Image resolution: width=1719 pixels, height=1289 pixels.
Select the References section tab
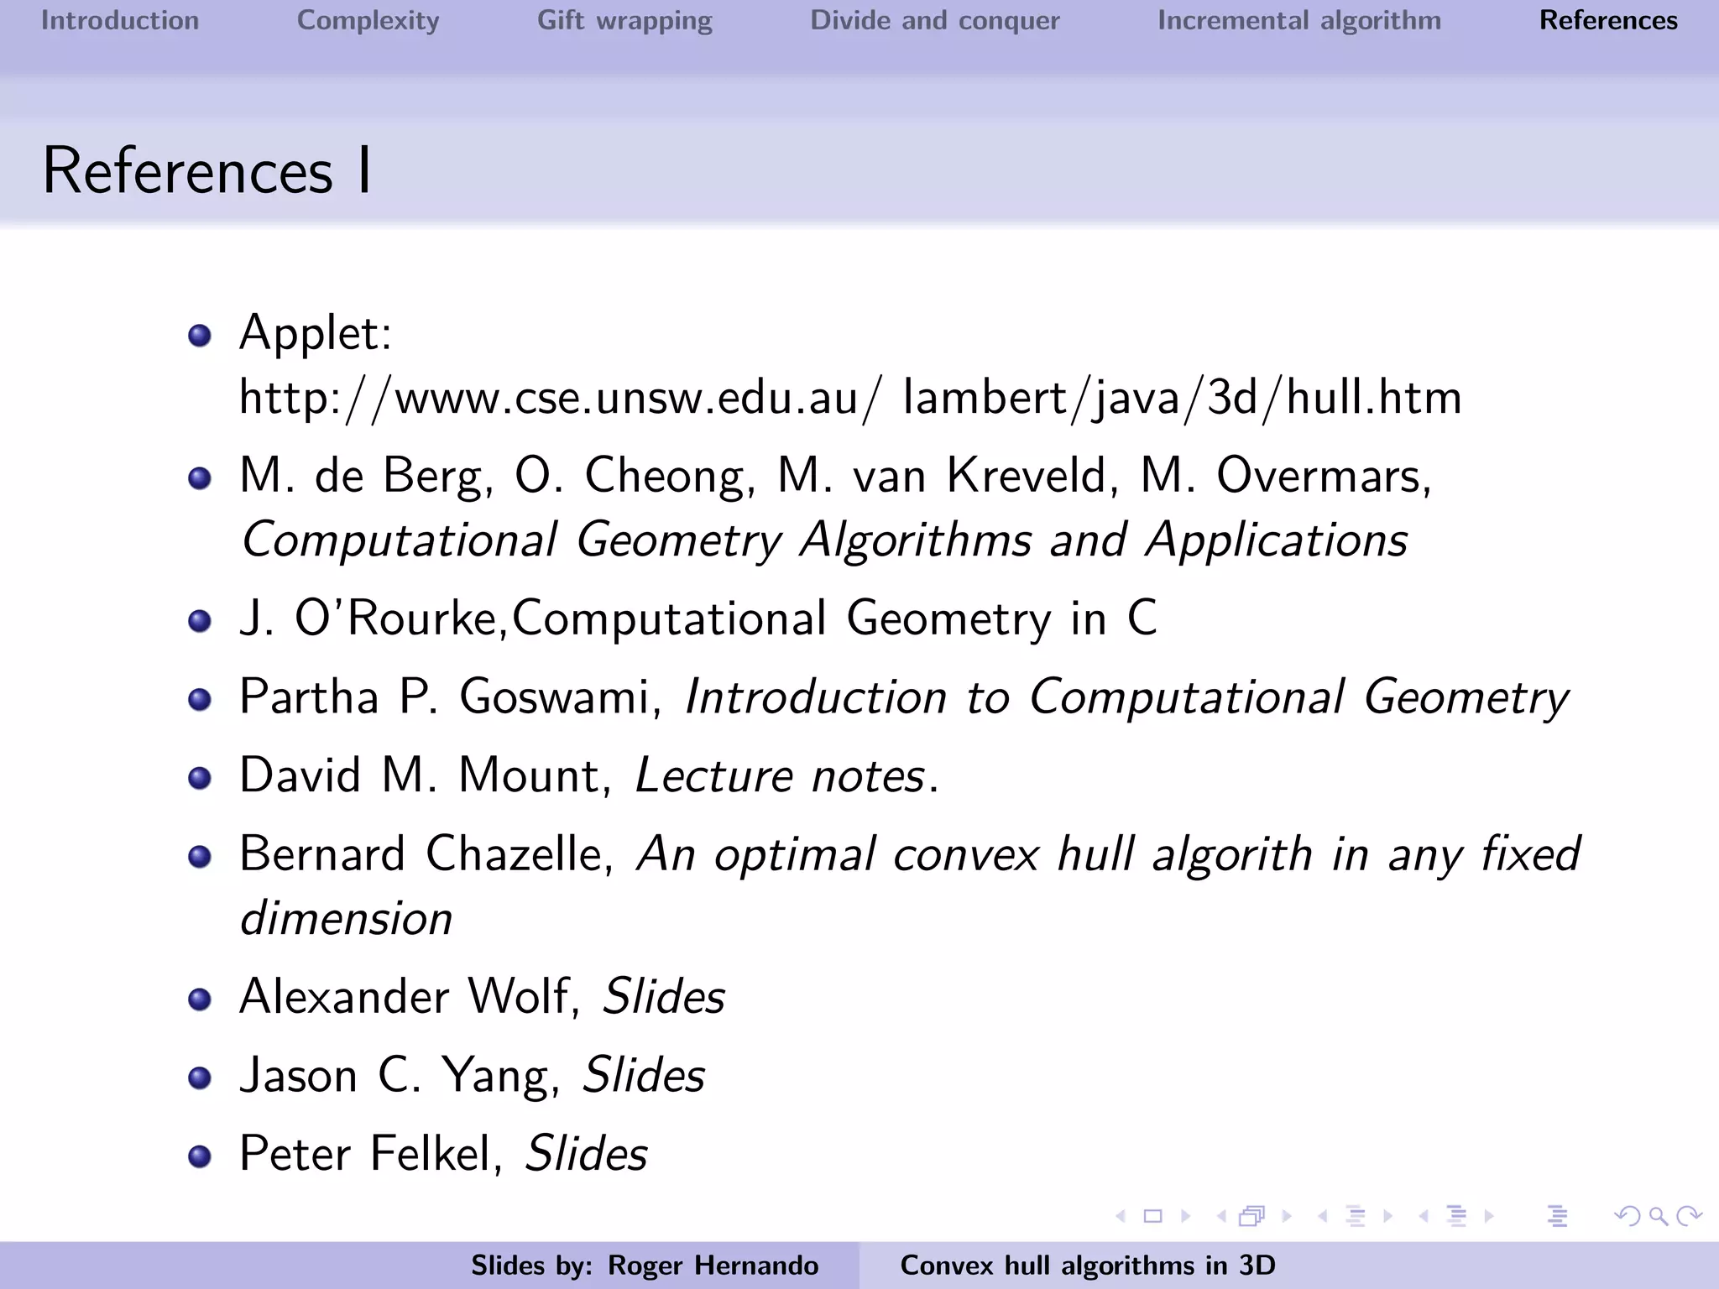[1608, 20]
